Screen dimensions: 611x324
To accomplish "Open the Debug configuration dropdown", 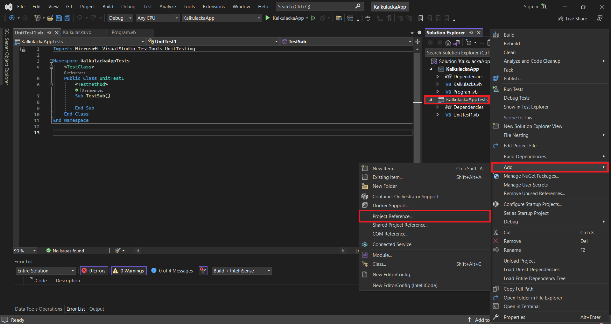I will click(x=120, y=18).
